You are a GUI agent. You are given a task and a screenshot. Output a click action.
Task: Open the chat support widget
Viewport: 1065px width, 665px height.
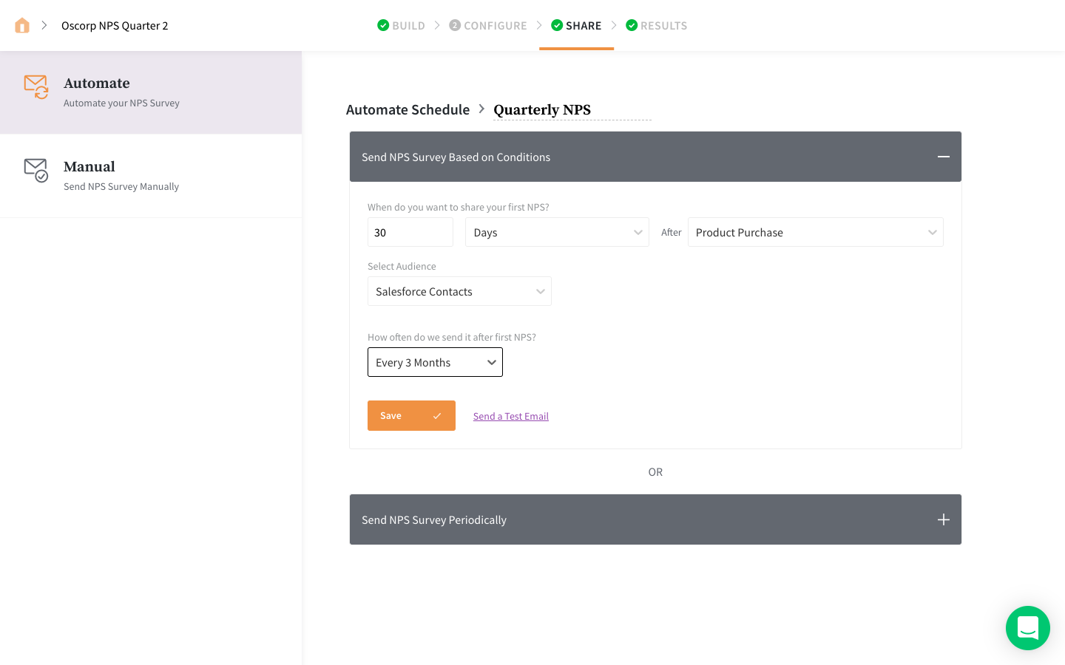(1027, 628)
